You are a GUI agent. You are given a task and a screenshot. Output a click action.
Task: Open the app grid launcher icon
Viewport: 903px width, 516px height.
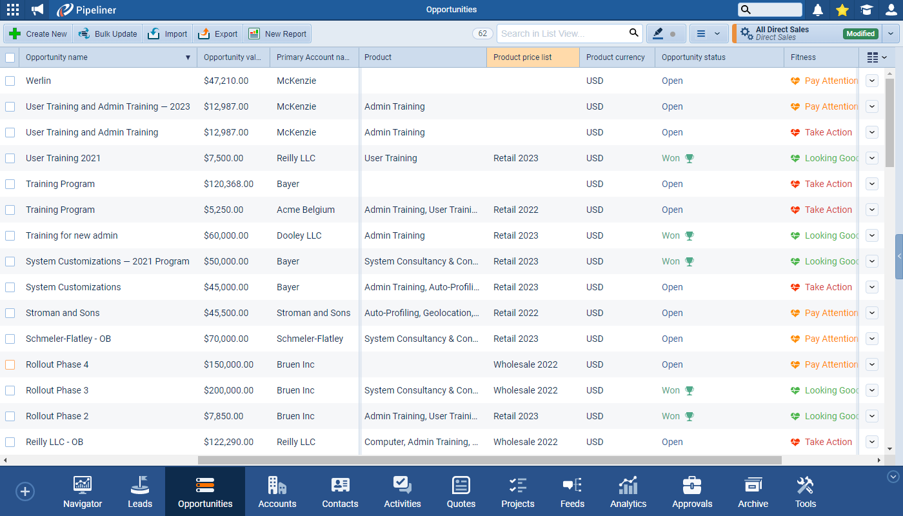12,10
